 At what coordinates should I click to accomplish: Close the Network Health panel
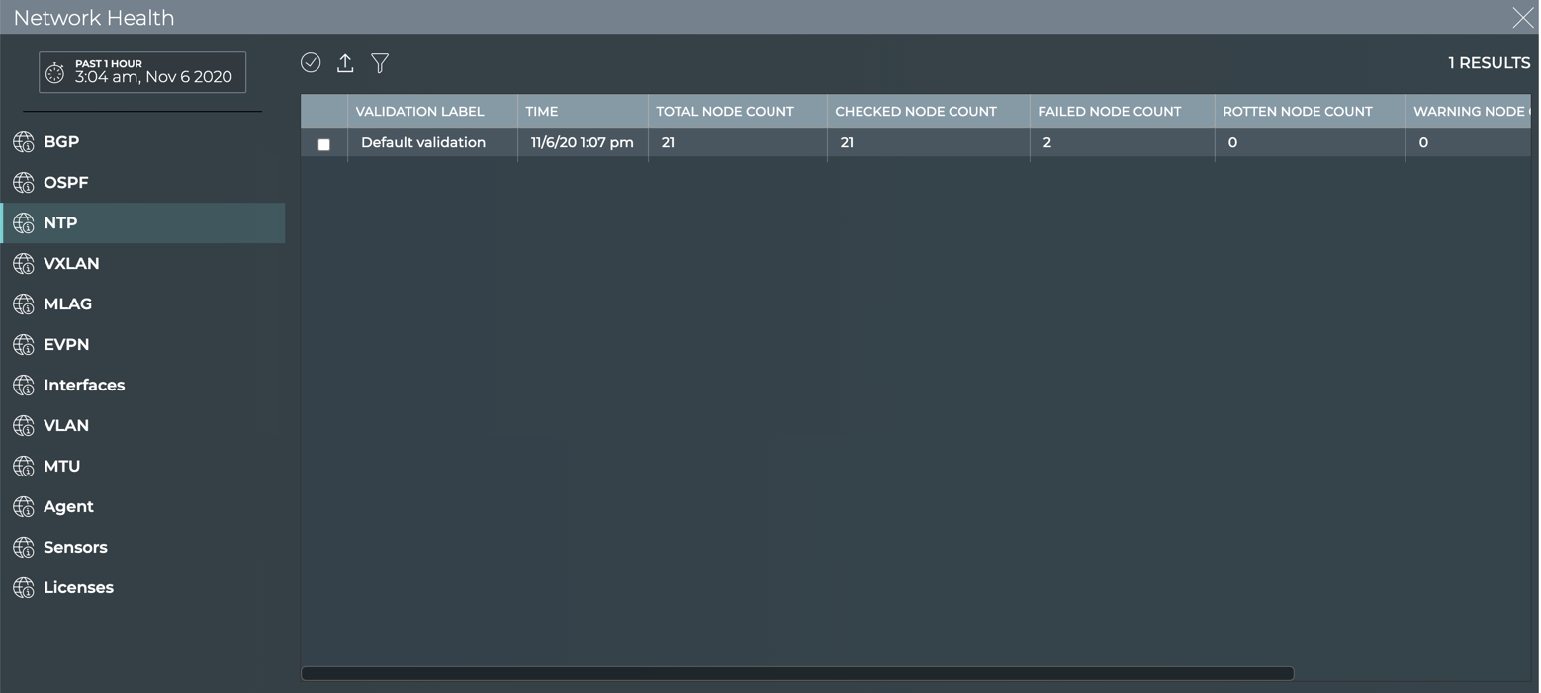click(x=1522, y=17)
